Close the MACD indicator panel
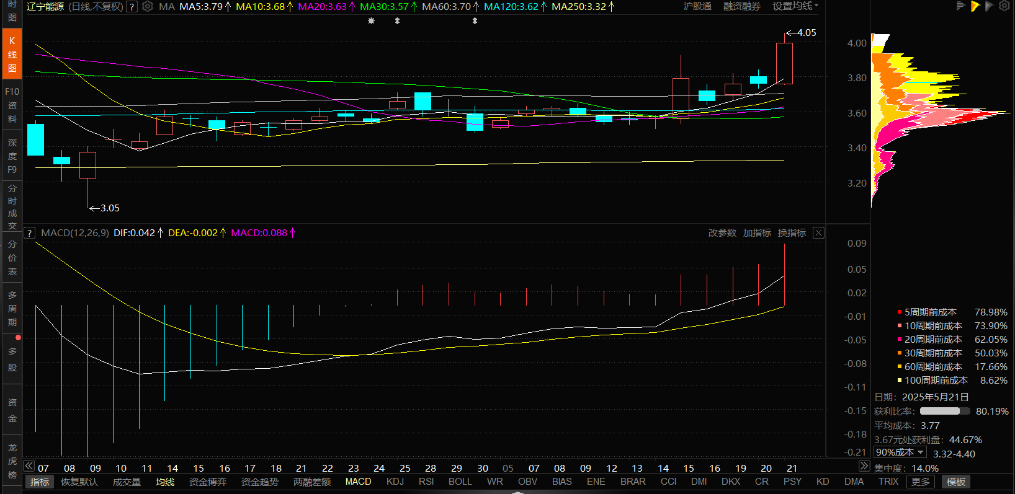This screenshot has width=1015, height=494. click(x=818, y=233)
